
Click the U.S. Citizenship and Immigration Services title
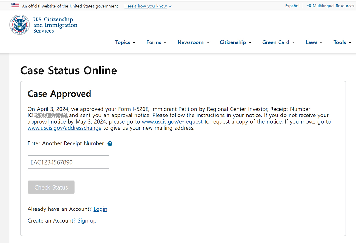55,25
